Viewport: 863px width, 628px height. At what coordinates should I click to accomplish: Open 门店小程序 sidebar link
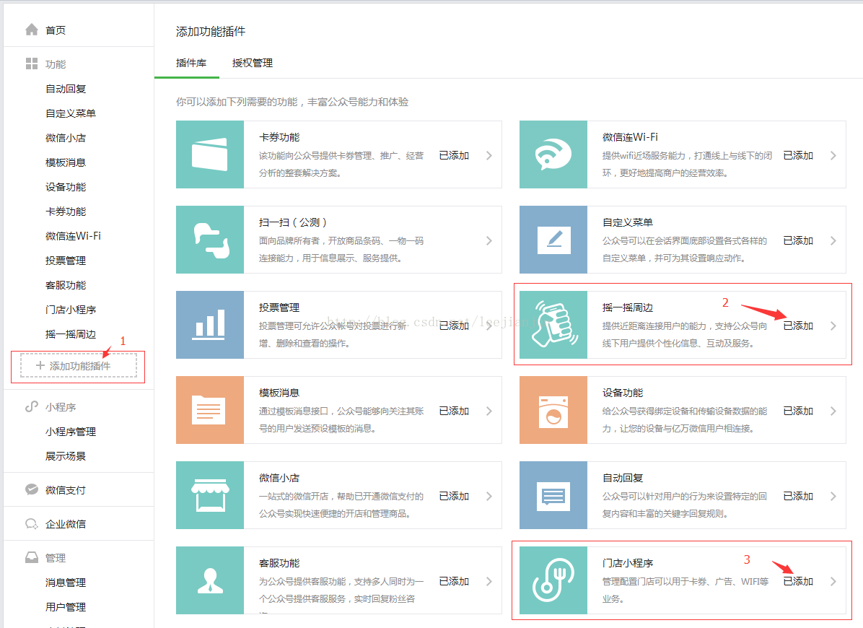pyautogui.click(x=71, y=310)
